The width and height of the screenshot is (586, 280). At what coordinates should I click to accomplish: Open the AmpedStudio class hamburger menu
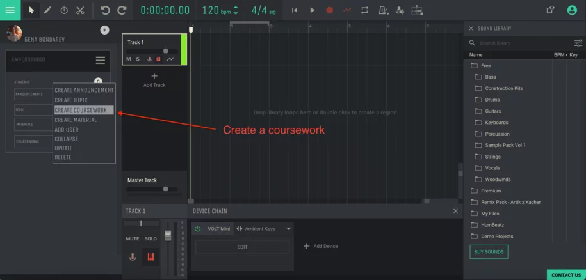[100, 60]
